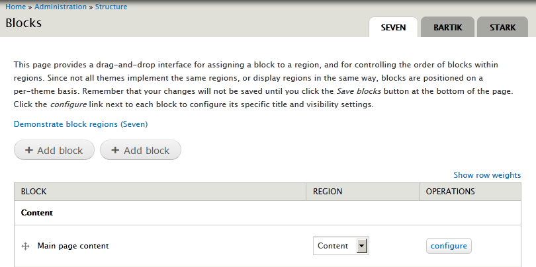The image size is (536, 267).
Task: Open the Administration breadcrumb link
Action: [60, 7]
